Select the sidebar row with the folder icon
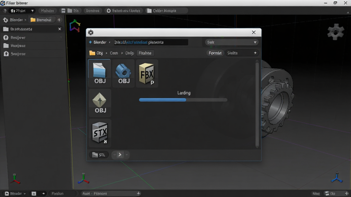Viewport: 351px width, 197px height. point(33,46)
